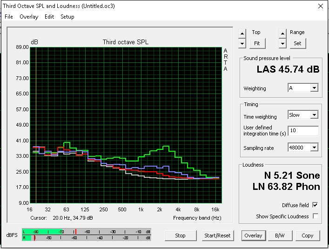Enable Show Specific Loudness checkbox
329x249 pixels.
tap(315, 216)
